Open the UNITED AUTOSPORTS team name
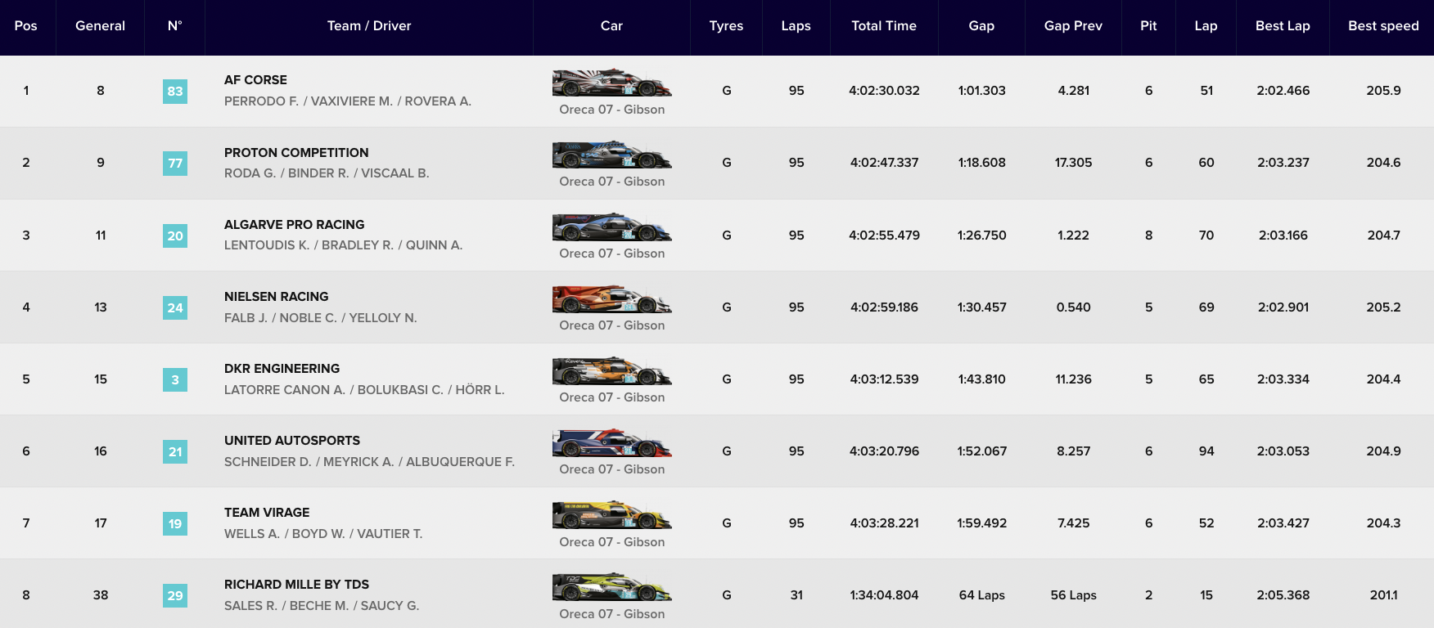The width and height of the screenshot is (1434, 628). point(292,440)
